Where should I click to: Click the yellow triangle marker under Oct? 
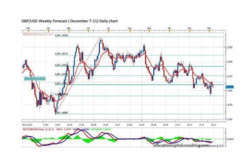pyautogui.click(x=169, y=31)
